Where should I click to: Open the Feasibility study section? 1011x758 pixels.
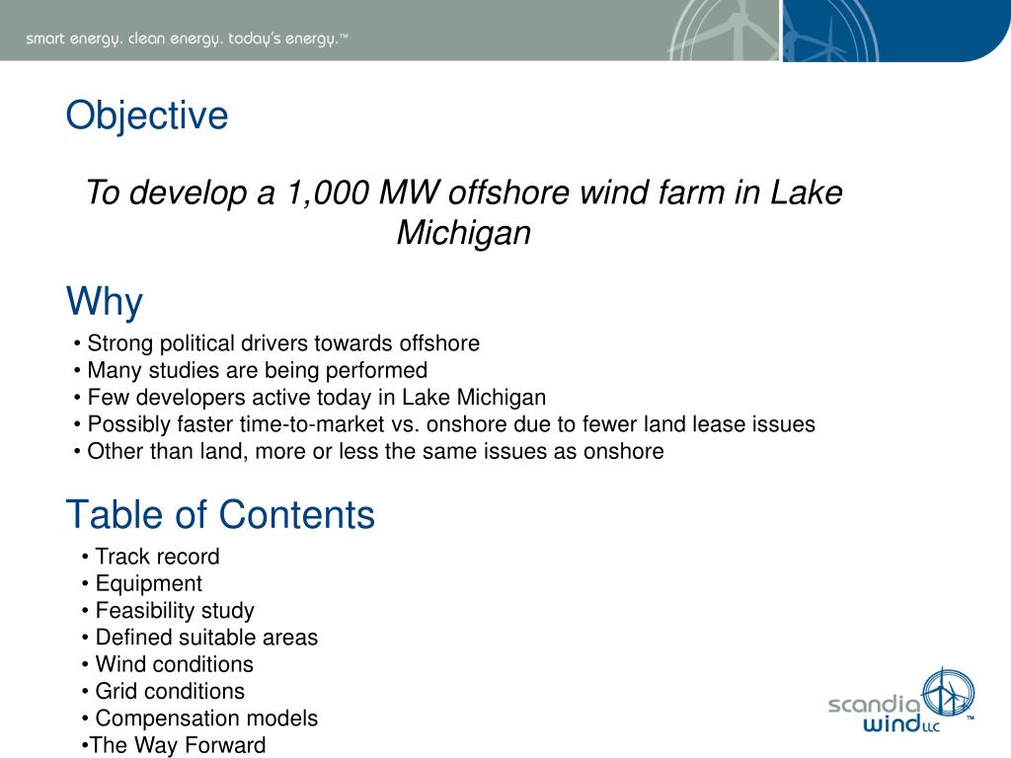click(173, 610)
